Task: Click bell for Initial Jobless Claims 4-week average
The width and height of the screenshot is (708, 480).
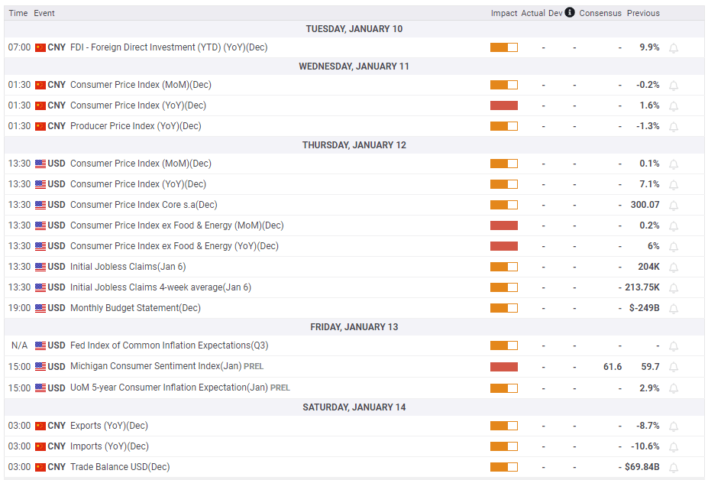Action: (x=673, y=288)
